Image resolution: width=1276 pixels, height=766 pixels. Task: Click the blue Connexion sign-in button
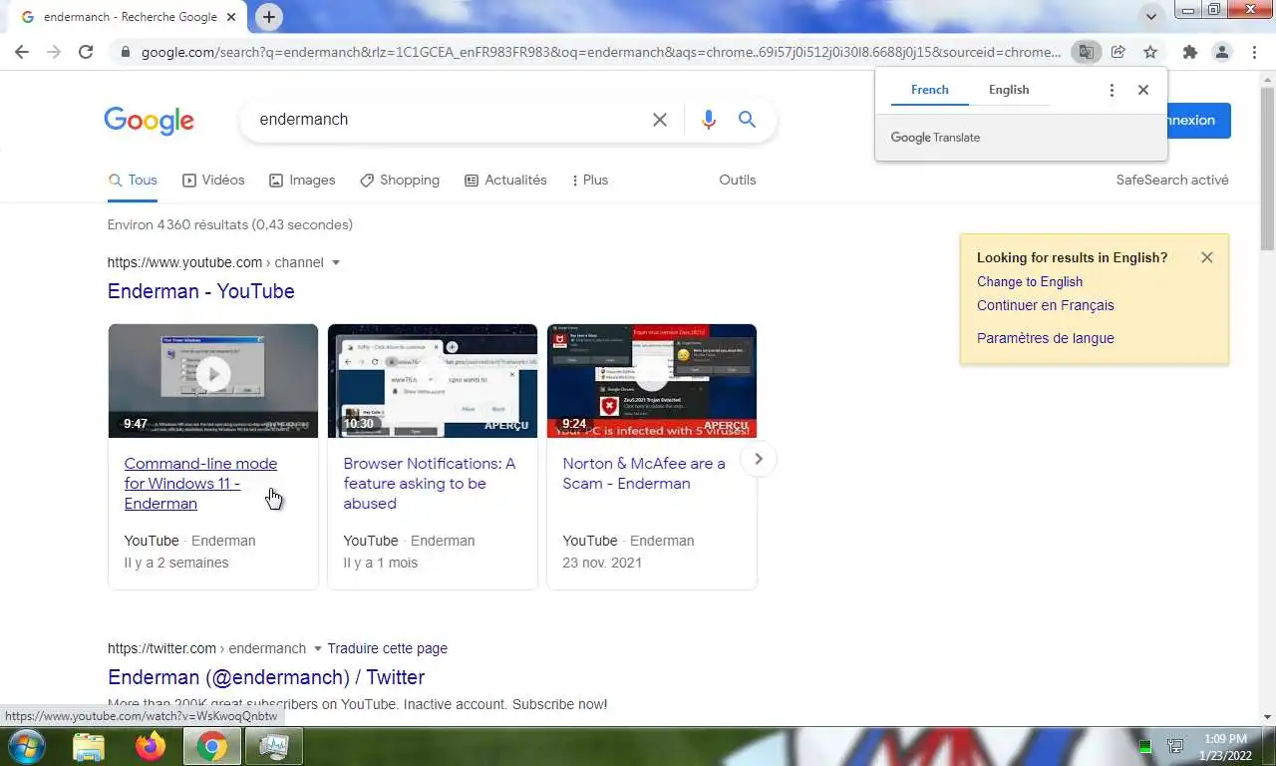1198,121
